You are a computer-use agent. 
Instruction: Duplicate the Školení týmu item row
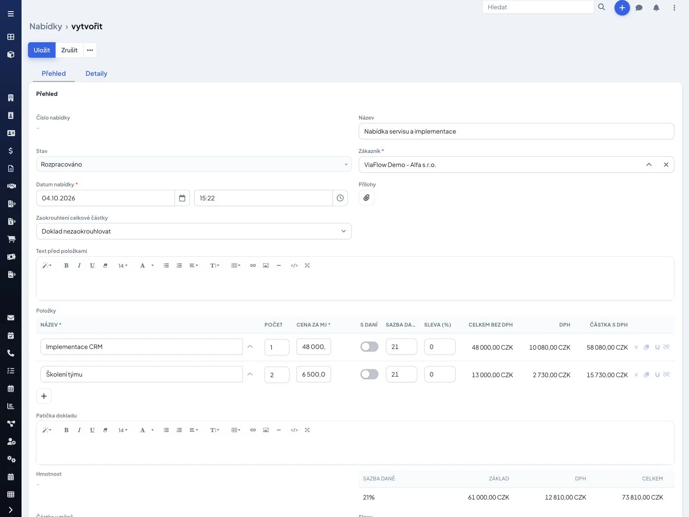click(646, 375)
